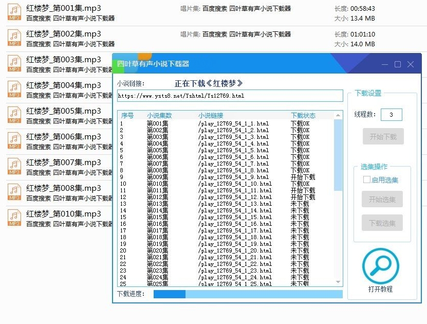Click the 未下载 status of row 15
This screenshot has height=324, width=427.
[x=300, y=217]
